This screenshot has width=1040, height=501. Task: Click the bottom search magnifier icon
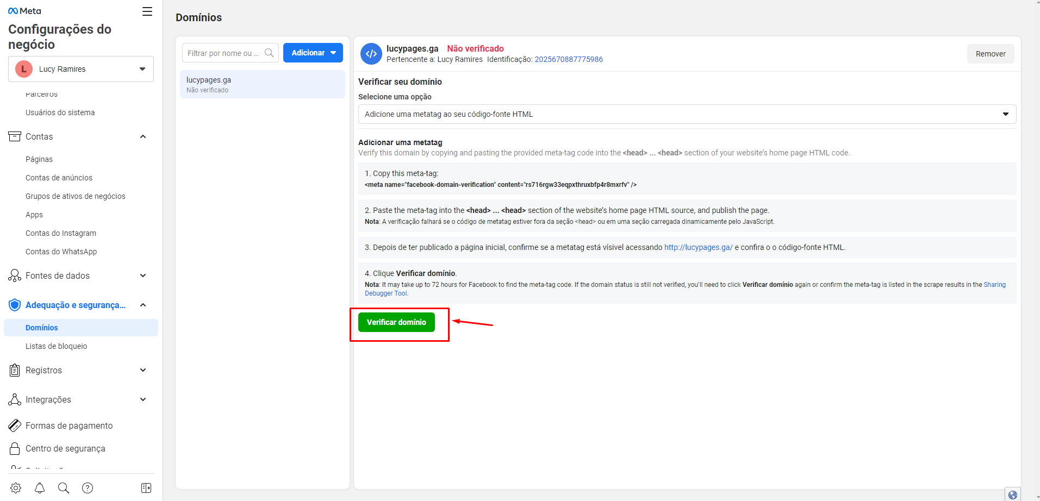(x=64, y=488)
